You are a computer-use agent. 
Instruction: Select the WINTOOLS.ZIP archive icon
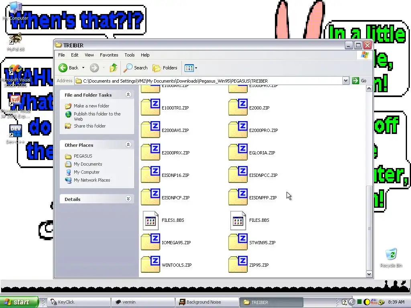(151, 265)
